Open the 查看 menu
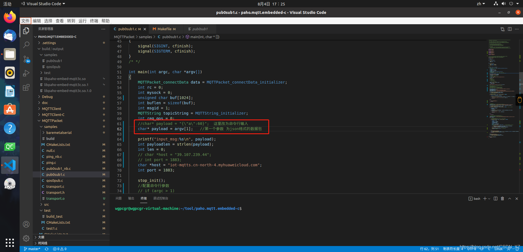The width and height of the screenshot is (523, 252). coord(60,21)
